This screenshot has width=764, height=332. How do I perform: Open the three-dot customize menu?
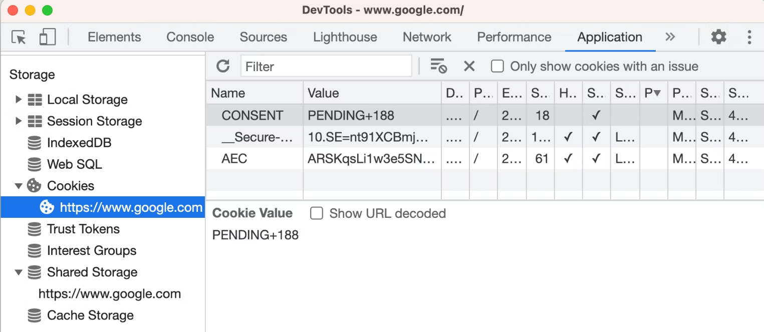coord(749,37)
